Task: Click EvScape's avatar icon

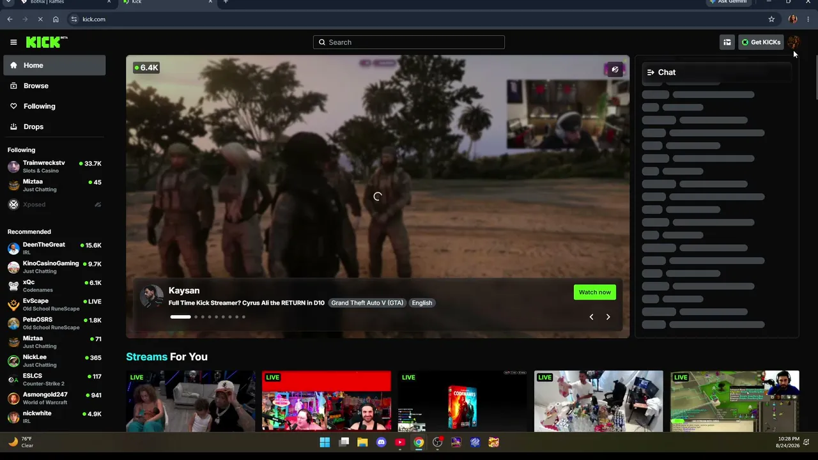Action: click(13, 305)
